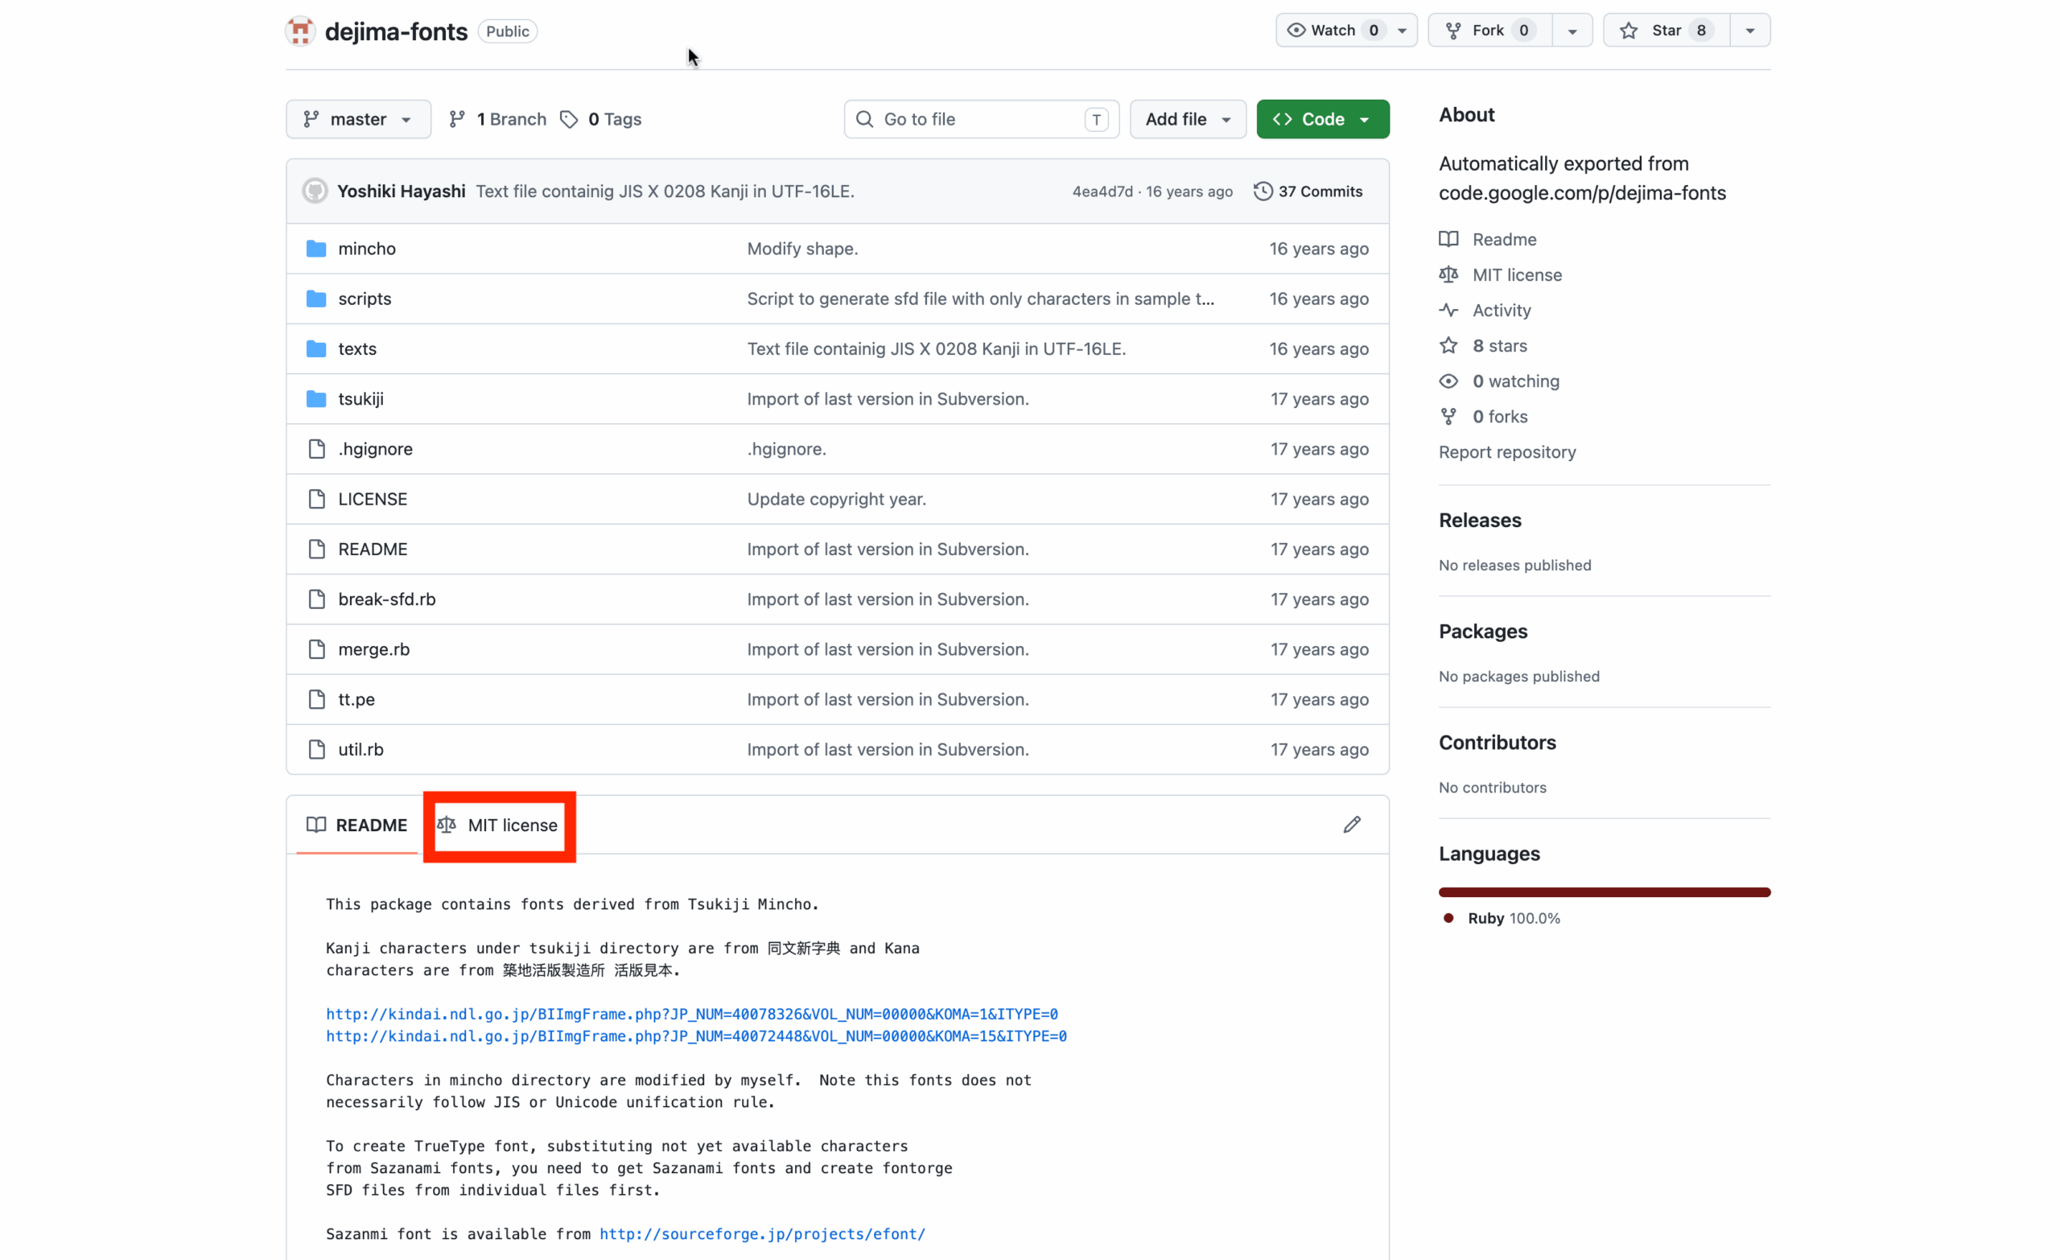Fork the dejima-fonts repository
This screenshot has width=2060, height=1260.
tap(1489, 31)
